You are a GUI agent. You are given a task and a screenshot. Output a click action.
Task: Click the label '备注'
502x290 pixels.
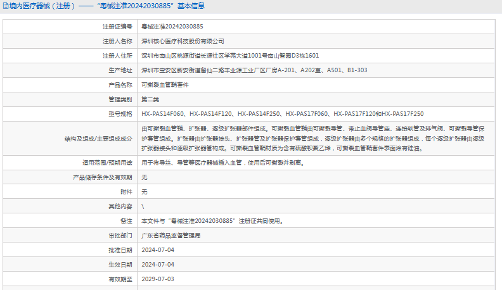click(126, 221)
